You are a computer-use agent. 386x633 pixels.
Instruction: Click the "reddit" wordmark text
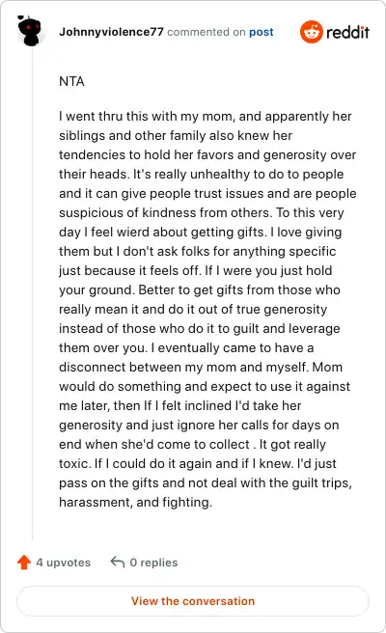[x=347, y=32]
